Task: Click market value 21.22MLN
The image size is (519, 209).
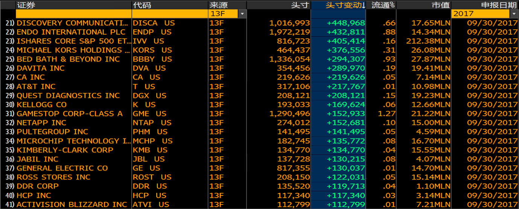Action: [x=431, y=114]
